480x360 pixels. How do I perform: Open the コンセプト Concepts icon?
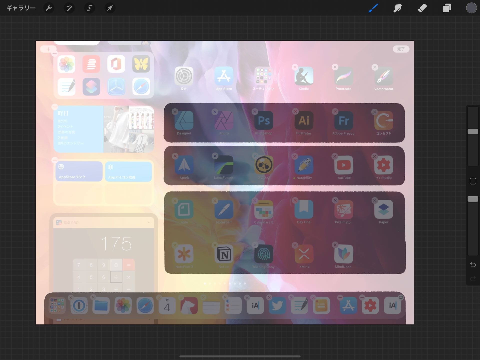tap(383, 120)
